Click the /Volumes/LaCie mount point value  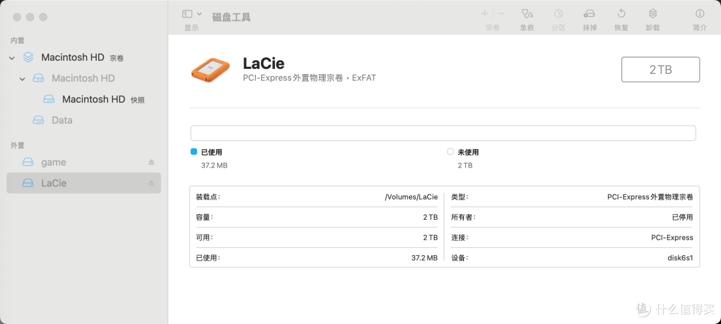[411, 197]
